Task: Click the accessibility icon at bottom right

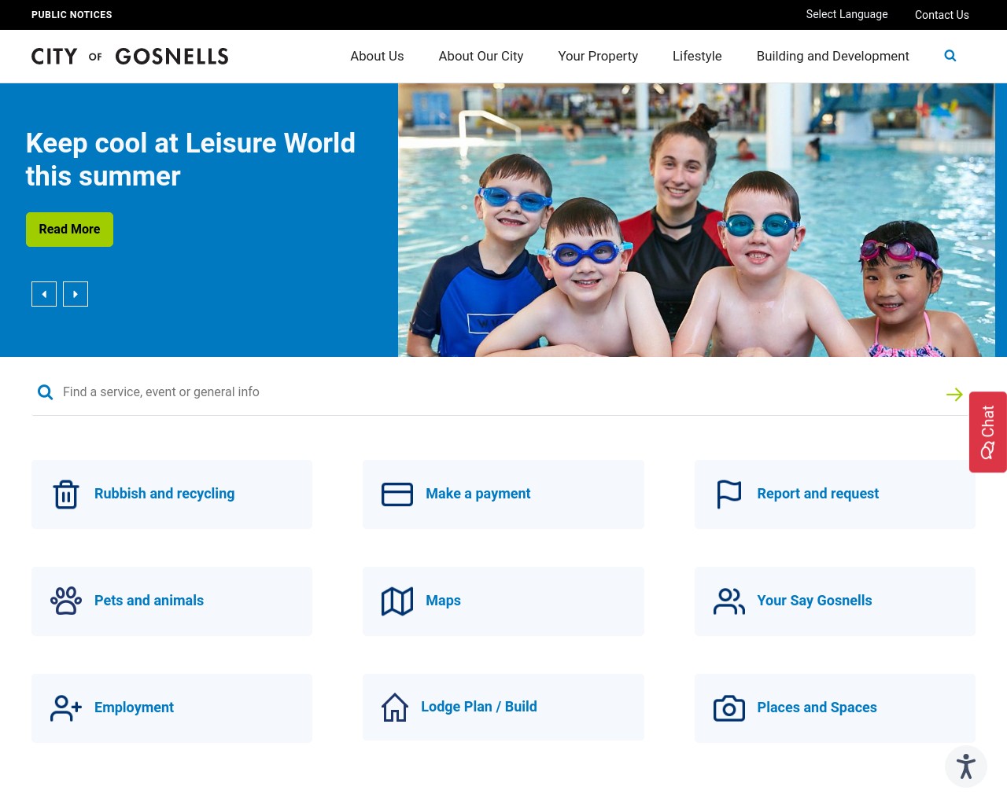Action: 966,766
